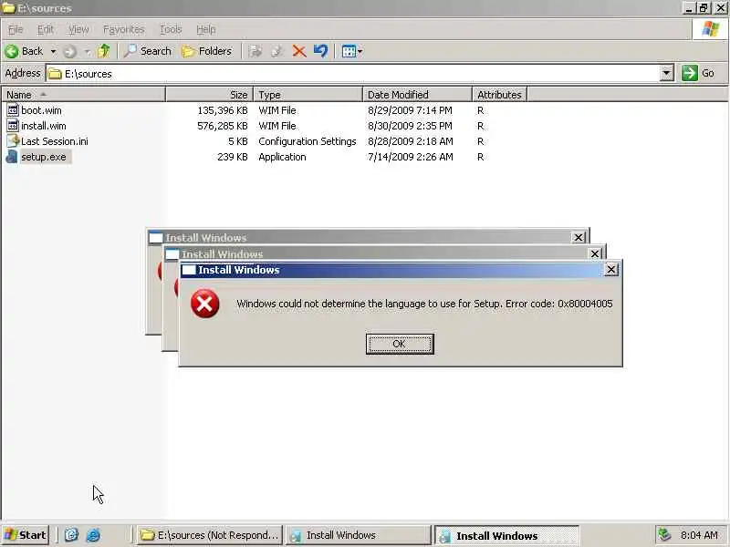Click the Move To toolbar icon
This screenshot has height=547, width=730.
[255, 51]
